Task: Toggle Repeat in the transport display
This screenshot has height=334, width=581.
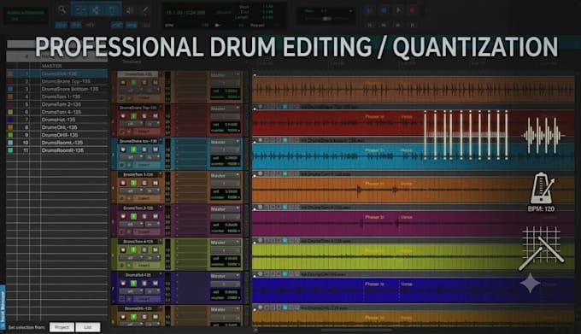Action: (x=257, y=25)
